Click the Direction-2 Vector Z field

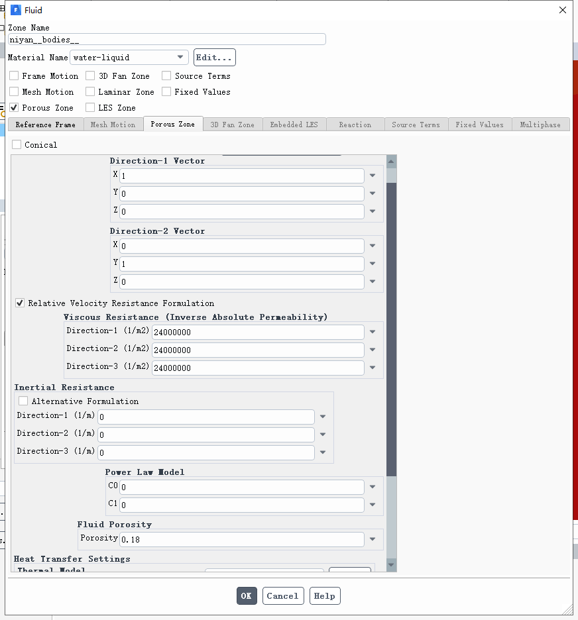[x=242, y=282]
